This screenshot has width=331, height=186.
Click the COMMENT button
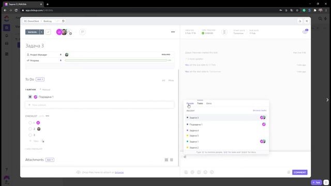300,172
